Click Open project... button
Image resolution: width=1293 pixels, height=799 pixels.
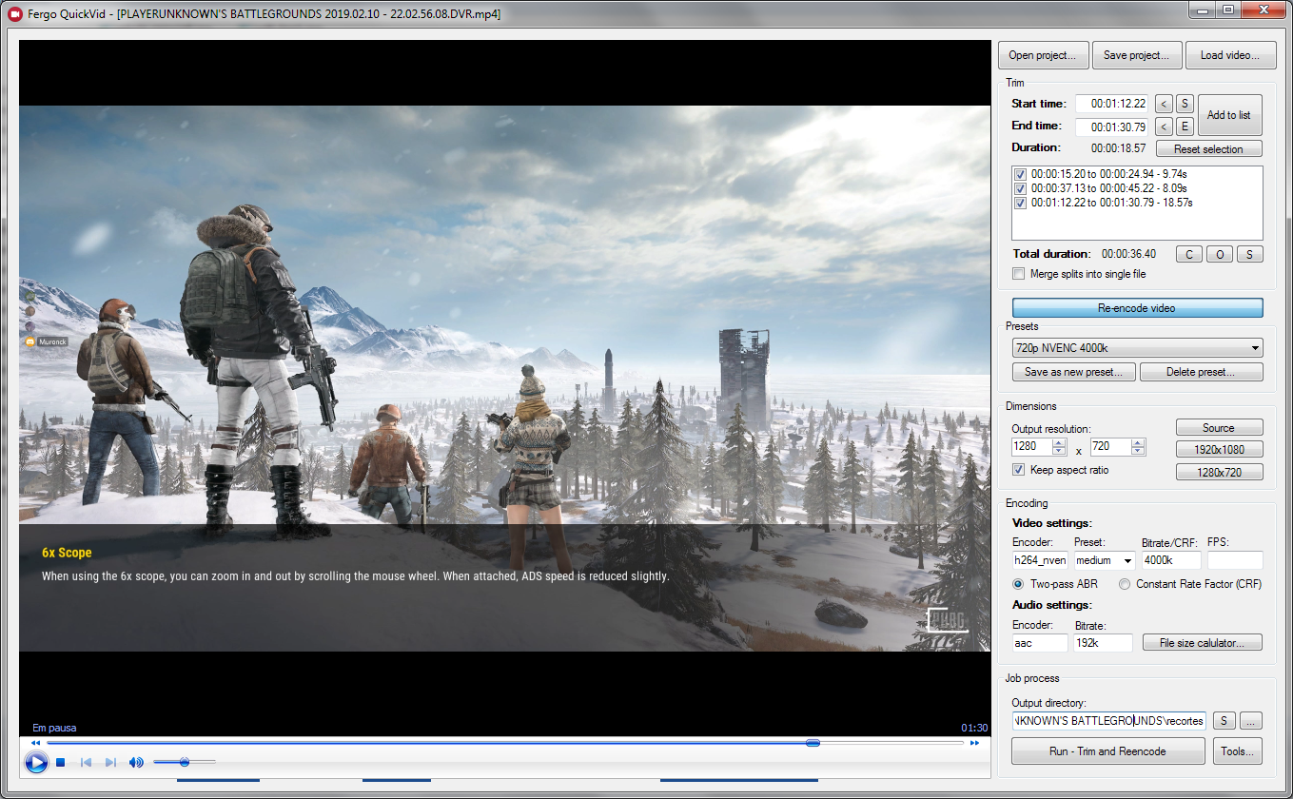(1043, 55)
